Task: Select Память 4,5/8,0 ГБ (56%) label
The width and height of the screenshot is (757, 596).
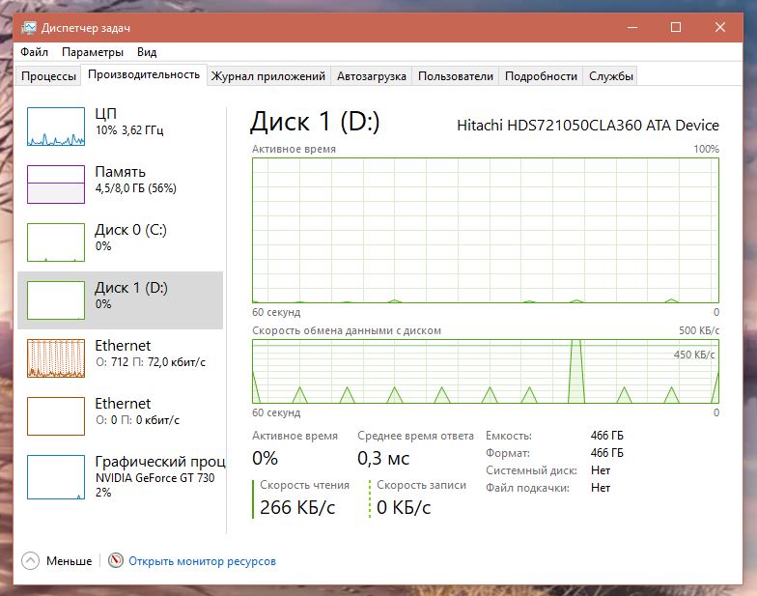Action: click(x=135, y=180)
